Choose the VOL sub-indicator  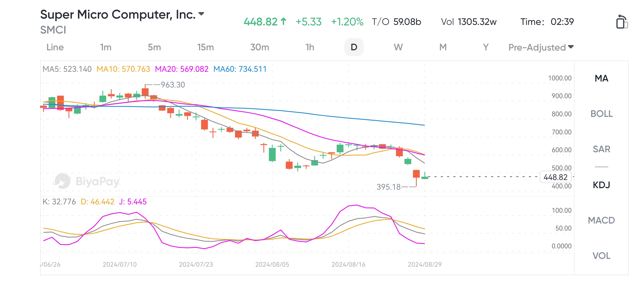pos(601,256)
